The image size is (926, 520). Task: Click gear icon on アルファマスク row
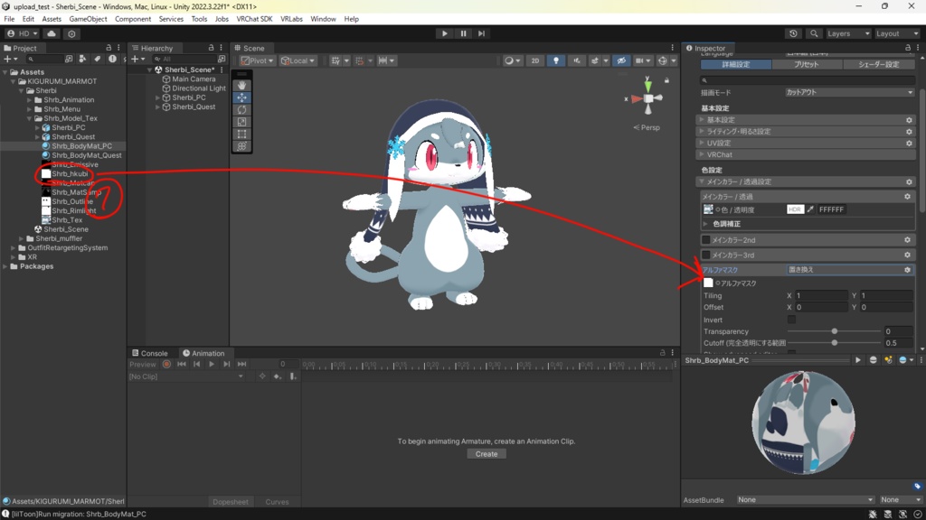[908, 269]
